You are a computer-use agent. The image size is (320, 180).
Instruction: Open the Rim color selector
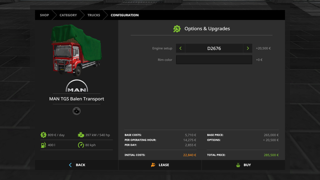(x=214, y=60)
